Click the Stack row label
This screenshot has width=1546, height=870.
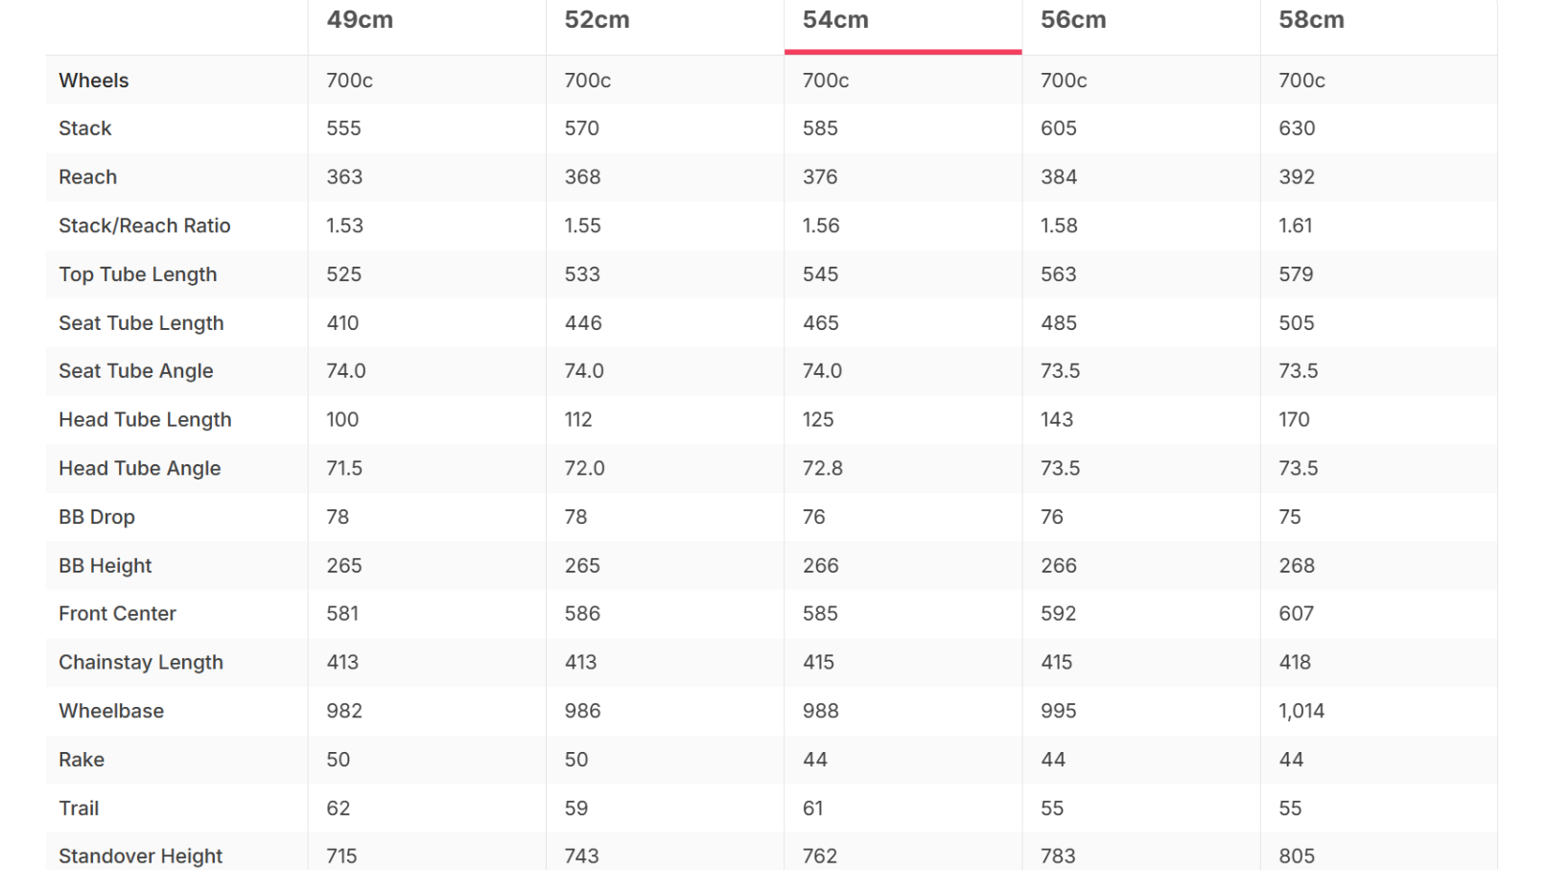(x=85, y=129)
